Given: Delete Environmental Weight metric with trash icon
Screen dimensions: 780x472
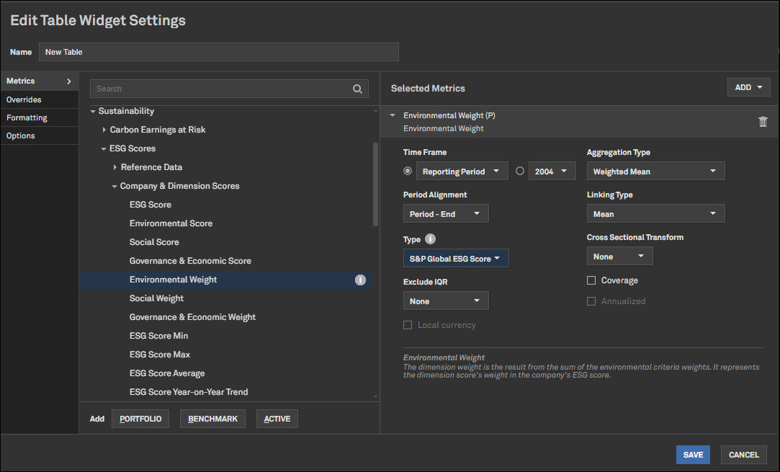Looking at the screenshot, I should coord(763,122).
